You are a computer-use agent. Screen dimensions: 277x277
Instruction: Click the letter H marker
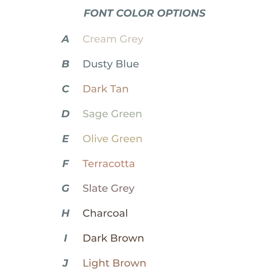coord(66,213)
